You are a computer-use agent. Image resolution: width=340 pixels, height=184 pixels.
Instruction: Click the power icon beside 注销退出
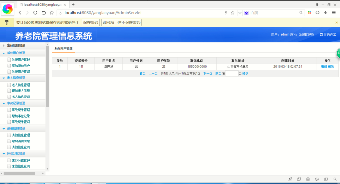(x=321, y=34)
